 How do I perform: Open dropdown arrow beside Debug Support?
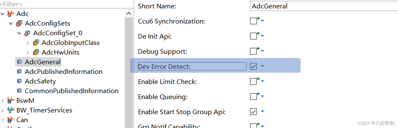tap(262, 51)
